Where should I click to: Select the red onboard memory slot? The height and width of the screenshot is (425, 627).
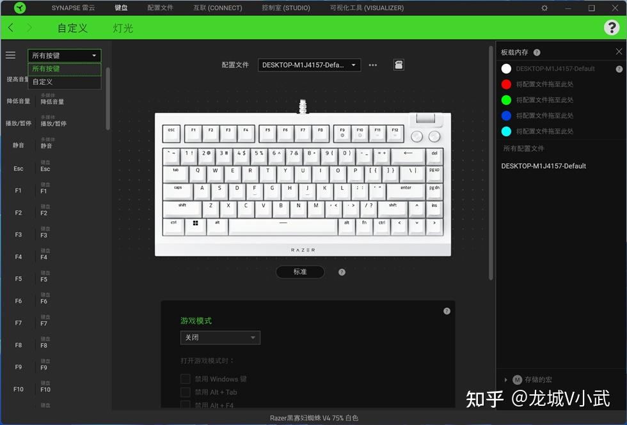506,84
